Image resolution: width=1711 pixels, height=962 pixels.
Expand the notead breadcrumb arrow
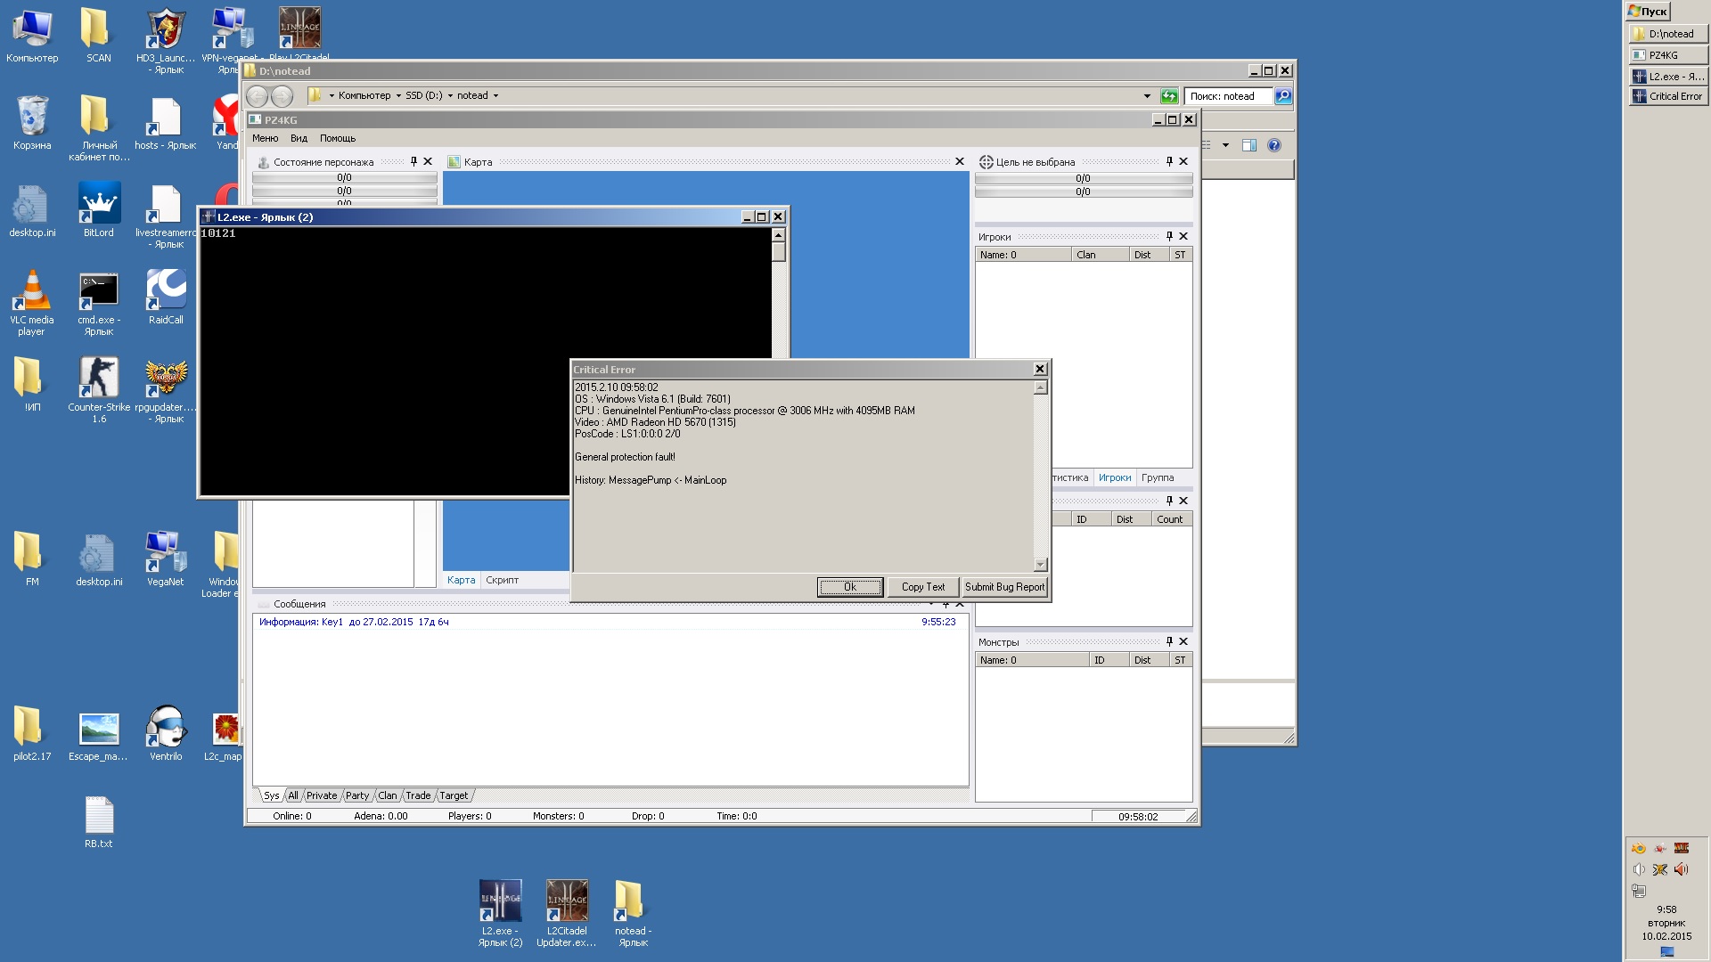tap(496, 95)
